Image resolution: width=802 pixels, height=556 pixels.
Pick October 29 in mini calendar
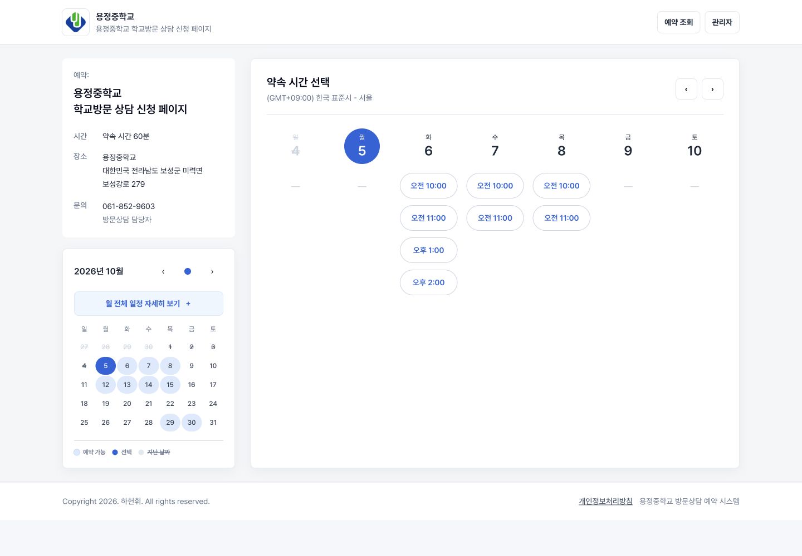[x=170, y=423]
